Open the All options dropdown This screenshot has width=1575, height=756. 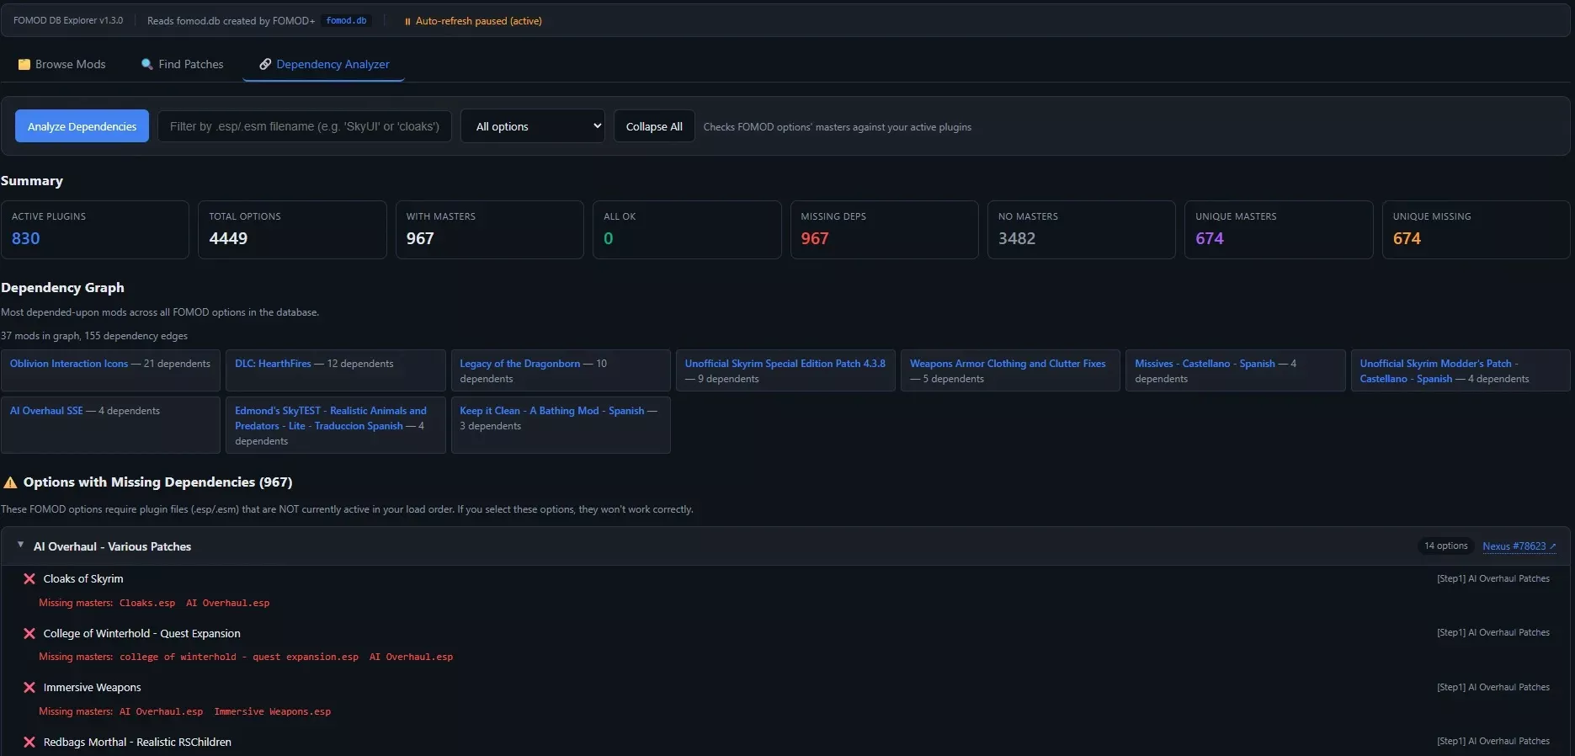pos(533,126)
